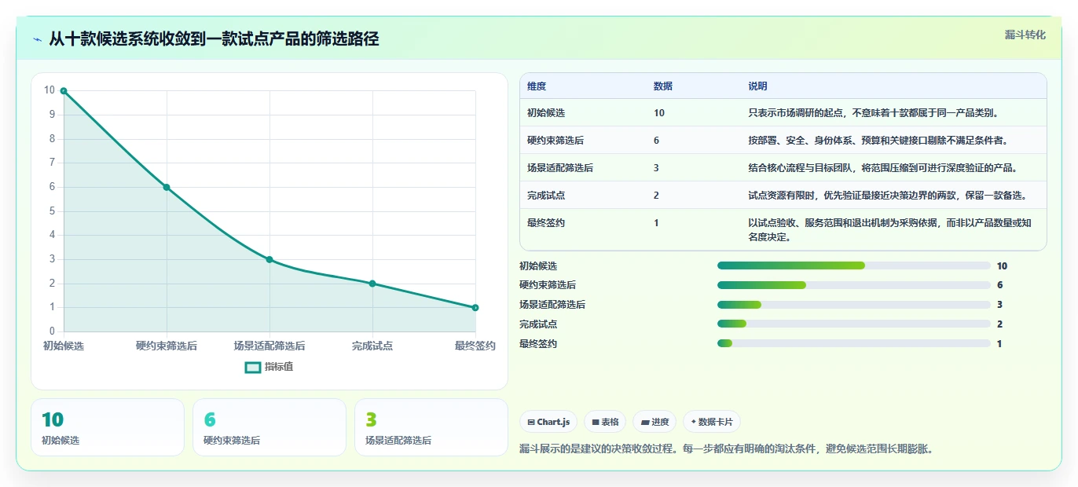Select the 数据卡片 chip
This screenshot has width=1078, height=487.
712,422
